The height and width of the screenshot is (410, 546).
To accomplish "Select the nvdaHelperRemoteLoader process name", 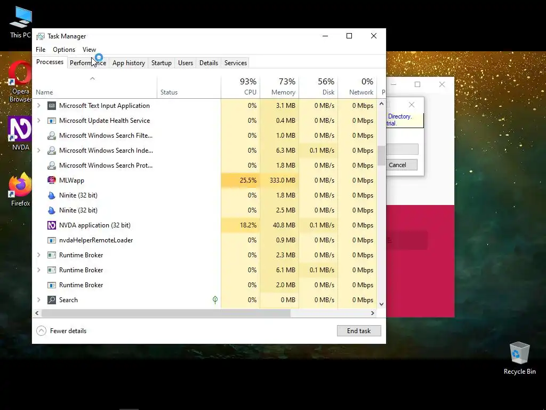I will (96, 240).
